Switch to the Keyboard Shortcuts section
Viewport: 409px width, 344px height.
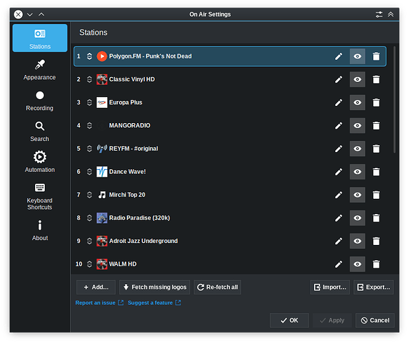coord(40,197)
